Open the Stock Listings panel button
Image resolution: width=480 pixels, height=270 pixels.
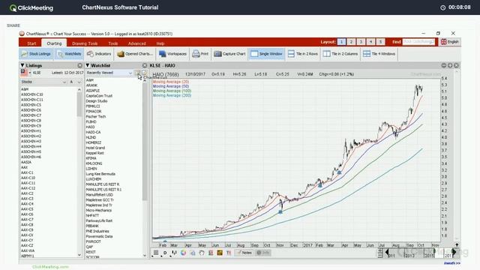coord(36,54)
